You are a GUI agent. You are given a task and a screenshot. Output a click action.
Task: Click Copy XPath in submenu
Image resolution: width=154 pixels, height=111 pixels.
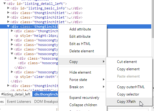[129, 102]
